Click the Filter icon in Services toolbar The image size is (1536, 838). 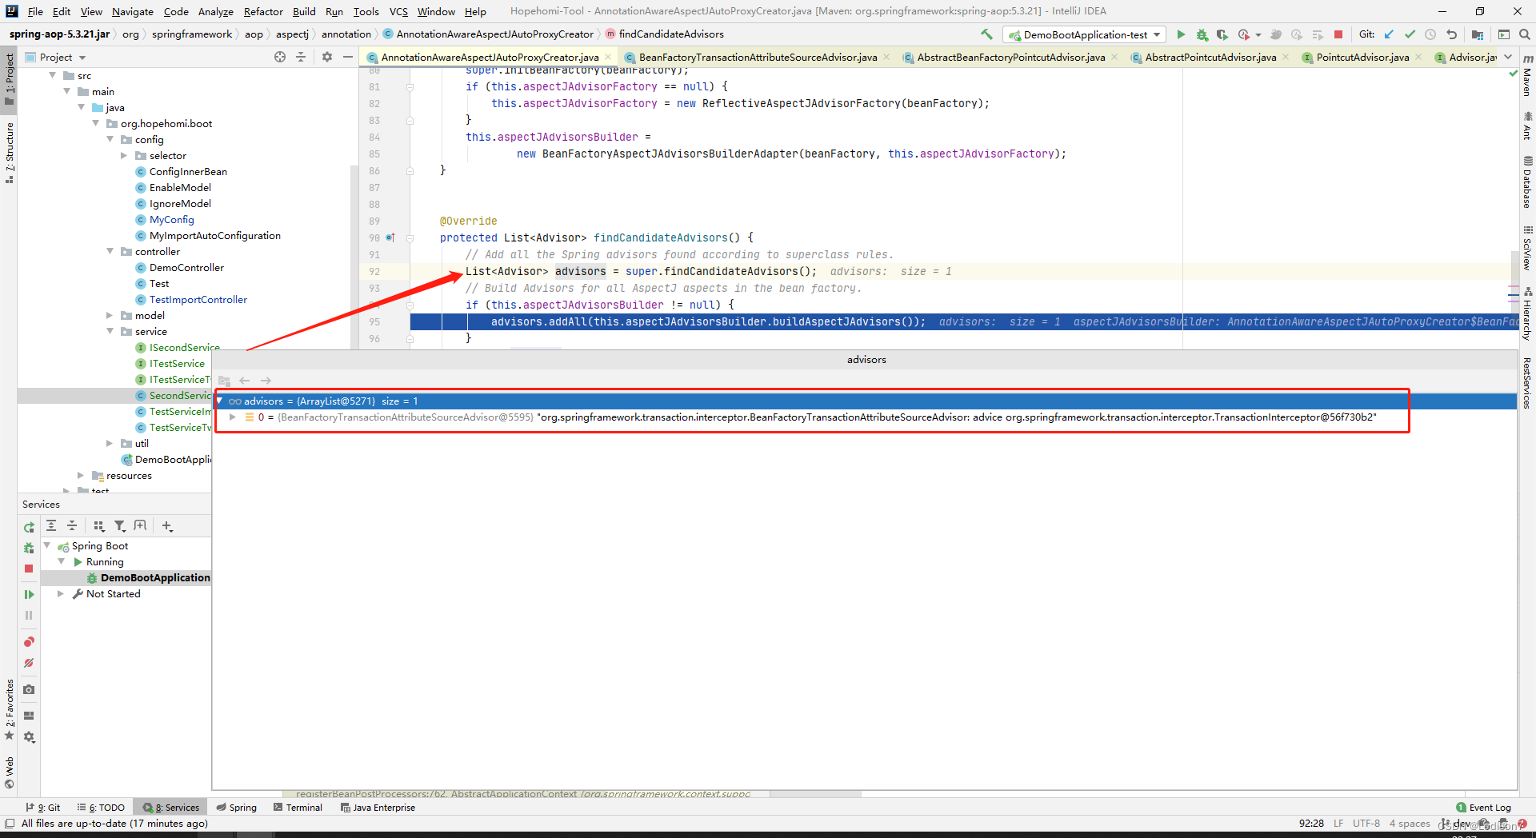pos(120,525)
